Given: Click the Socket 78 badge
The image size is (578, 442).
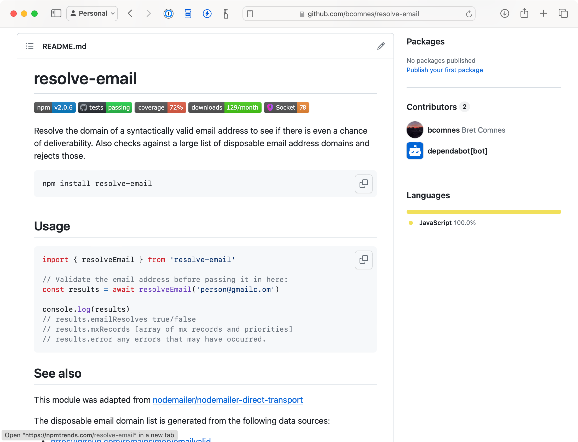Looking at the screenshot, I should tap(286, 107).
